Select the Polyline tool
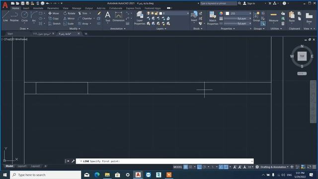The image size is (318, 179). (14, 16)
